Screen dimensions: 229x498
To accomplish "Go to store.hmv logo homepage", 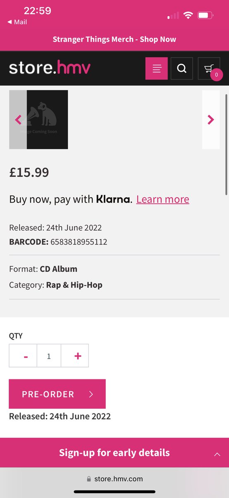I will click(50, 68).
